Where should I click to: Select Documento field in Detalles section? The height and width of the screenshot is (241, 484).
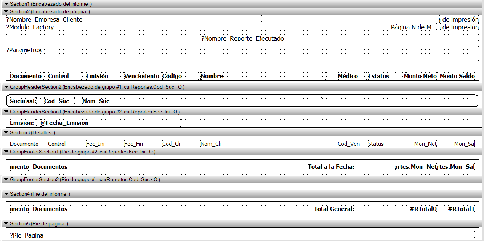[x=27, y=144]
